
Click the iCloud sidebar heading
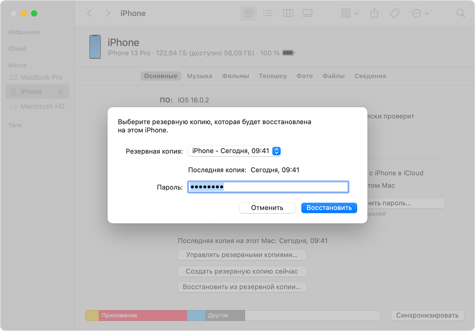point(17,49)
